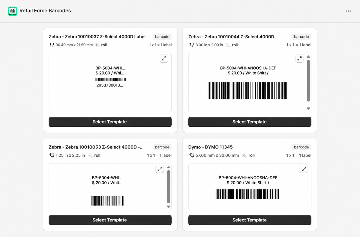Click '$ 20.00 / White Shirt /' in DYMO preview
The width and height of the screenshot is (360, 237).
tap(248, 183)
